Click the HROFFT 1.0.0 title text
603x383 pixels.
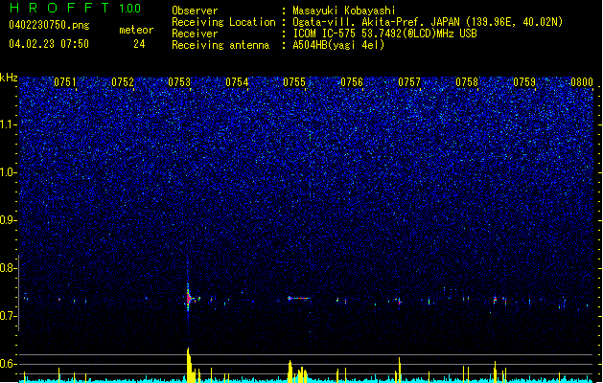[x=75, y=8]
